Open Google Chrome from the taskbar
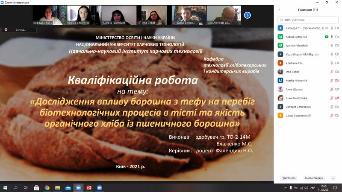342x192 pixels. (x=47, y=188)
